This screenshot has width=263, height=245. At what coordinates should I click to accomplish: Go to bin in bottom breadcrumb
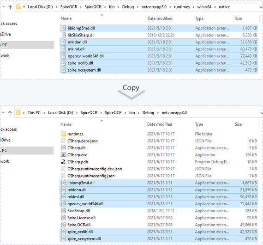pyautogui.click(x=132, y=113)
